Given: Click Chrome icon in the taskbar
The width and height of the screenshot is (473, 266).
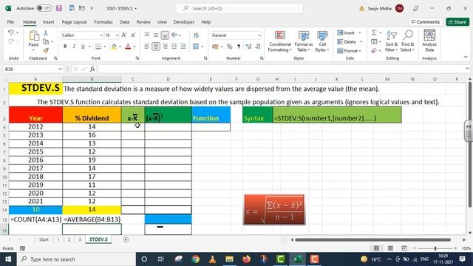Looking at the screenshot, I should click(195, 259).
